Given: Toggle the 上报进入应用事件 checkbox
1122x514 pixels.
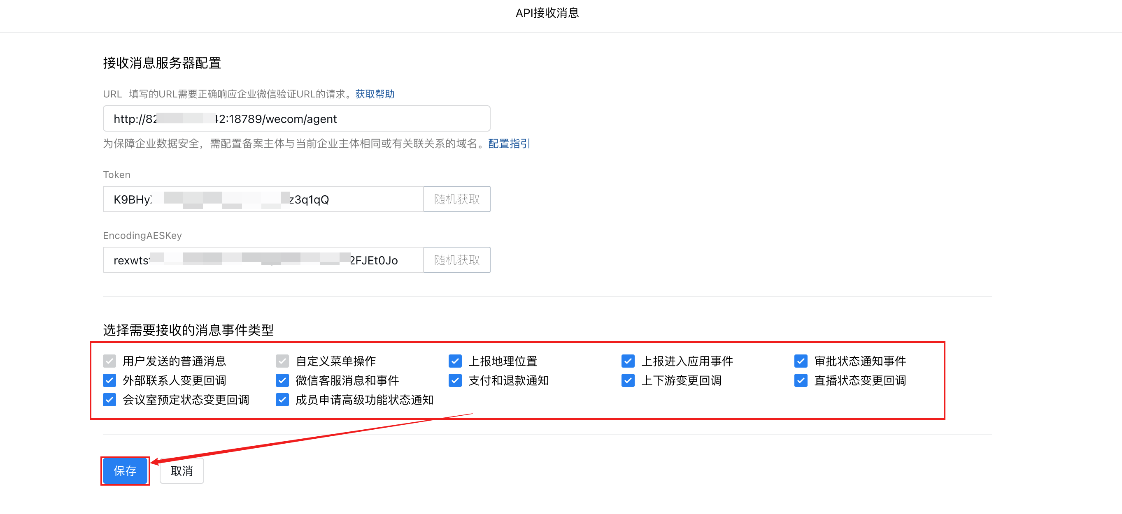Looking at the screenshot, I should (x=628, y=361).
